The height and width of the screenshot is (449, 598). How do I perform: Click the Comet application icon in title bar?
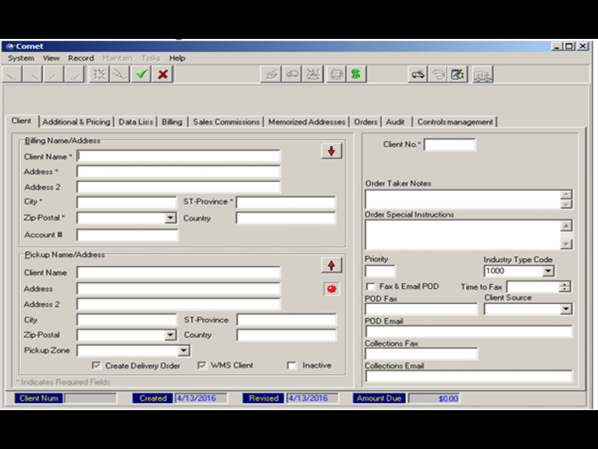10,47
